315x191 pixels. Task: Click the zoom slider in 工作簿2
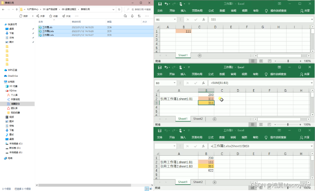(288, 124)
